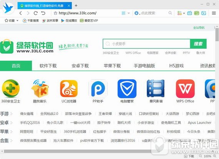Expand the extensions dropdown arrow
Screen dimensions: 219x159
click(184, 13)
